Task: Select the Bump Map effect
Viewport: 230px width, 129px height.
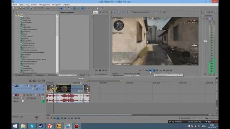Action: [27, 18]
